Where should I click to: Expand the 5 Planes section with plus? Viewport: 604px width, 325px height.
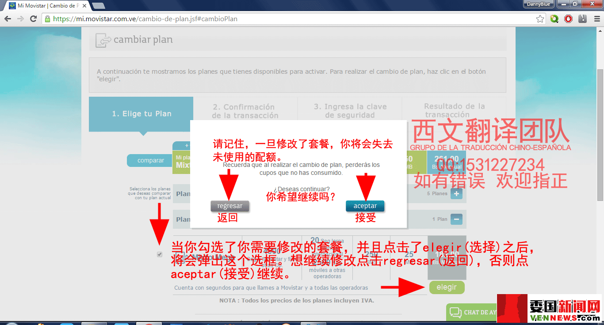point(457,193)
